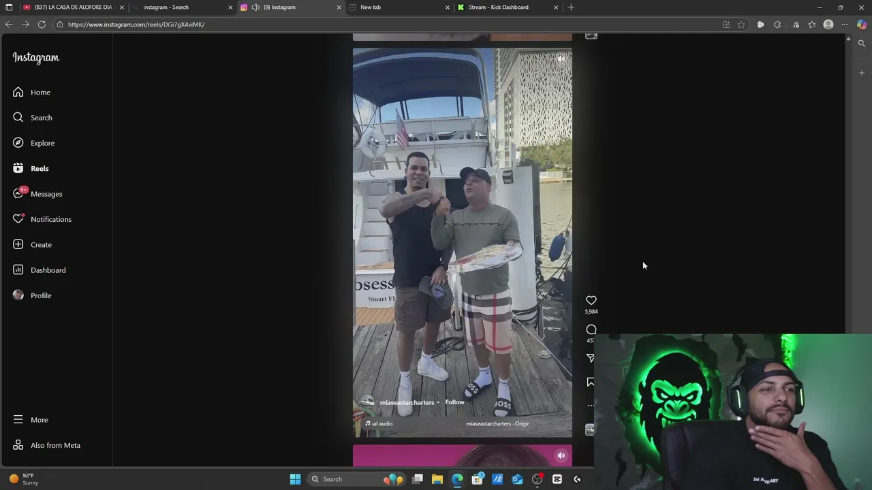The image size is (872, 490).
Task: Close the Kick Dashboard tab
Action: coord(556,7)
